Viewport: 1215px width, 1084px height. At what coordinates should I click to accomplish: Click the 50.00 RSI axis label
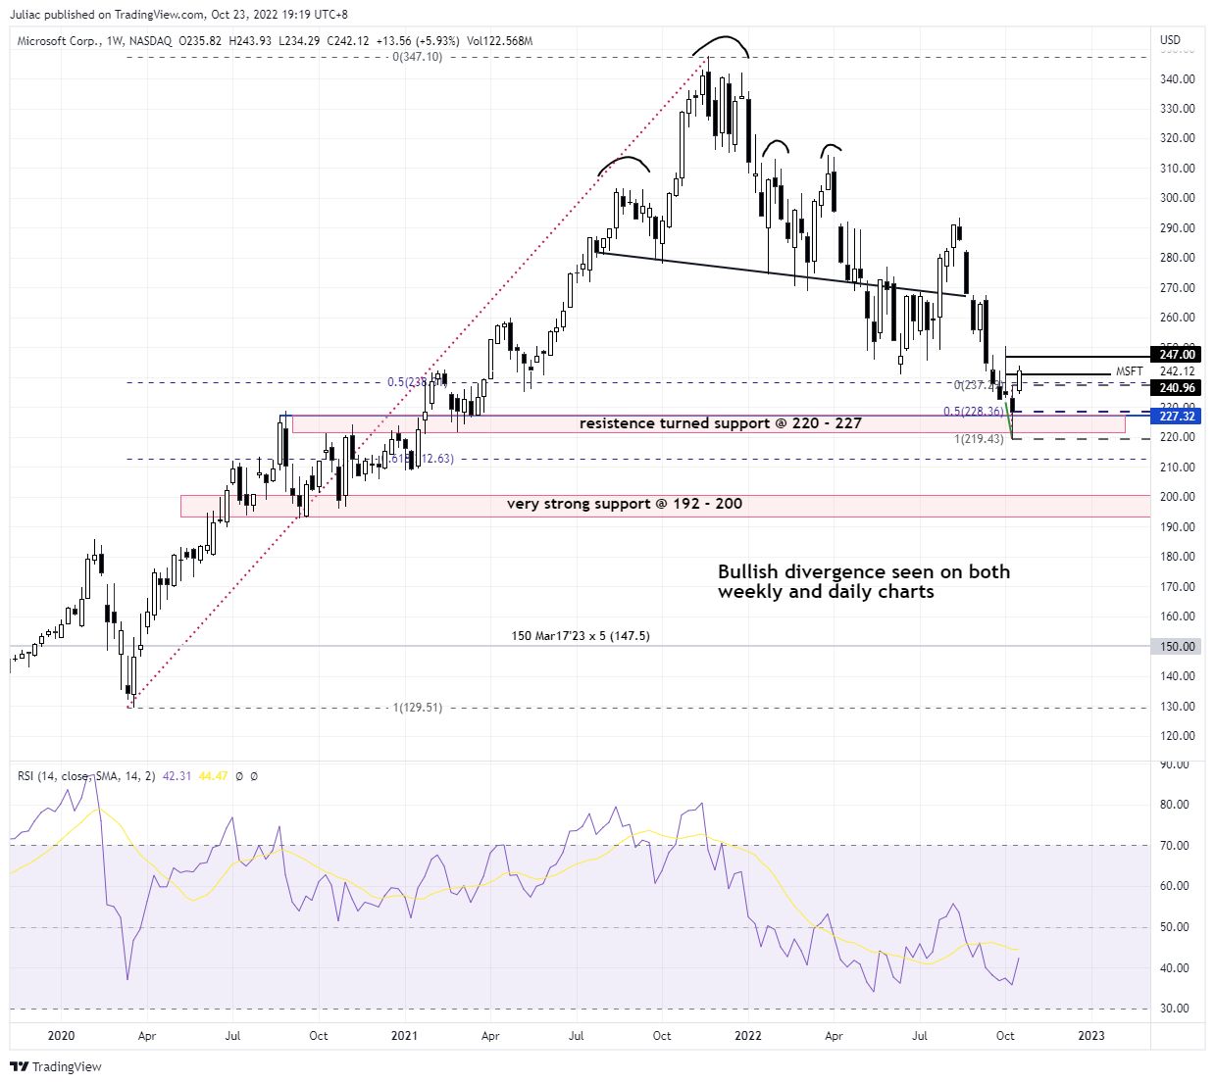[1173, 927]
